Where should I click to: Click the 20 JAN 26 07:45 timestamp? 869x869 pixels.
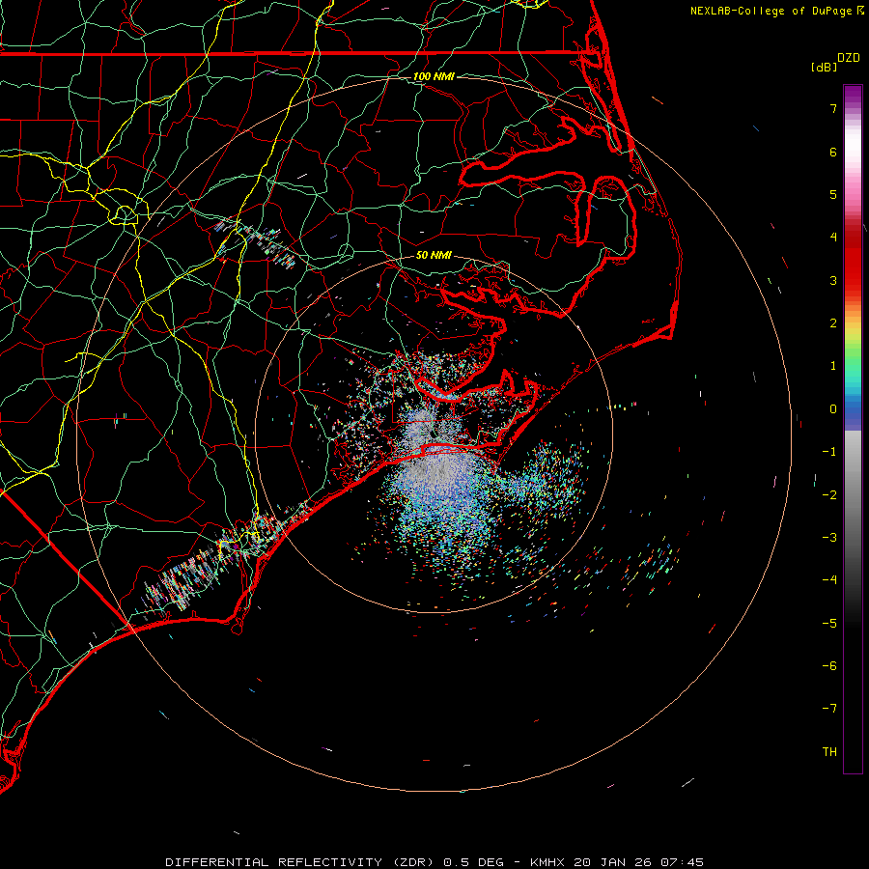pyautogui.click(x=639, y=862)
